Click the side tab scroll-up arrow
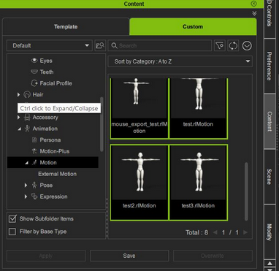 pos(270,263)
